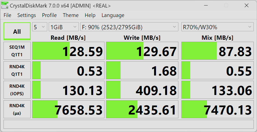257x132 pixels.
Task: Click the CrystalDiskMark app icon in title bar
Action: tap(5, 5)
